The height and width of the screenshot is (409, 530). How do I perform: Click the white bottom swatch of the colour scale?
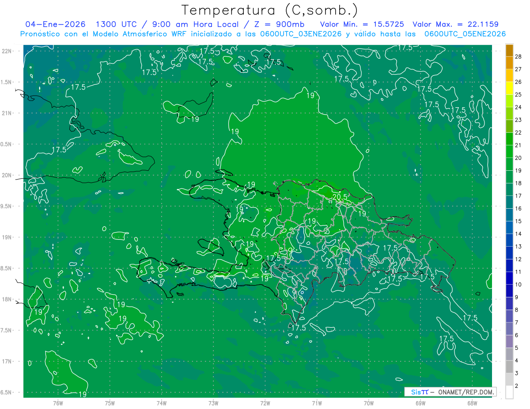click(x=509, y=392)
